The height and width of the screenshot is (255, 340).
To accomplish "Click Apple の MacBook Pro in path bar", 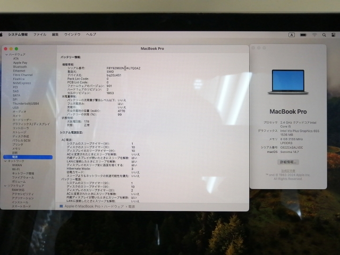I will (82, 207).
